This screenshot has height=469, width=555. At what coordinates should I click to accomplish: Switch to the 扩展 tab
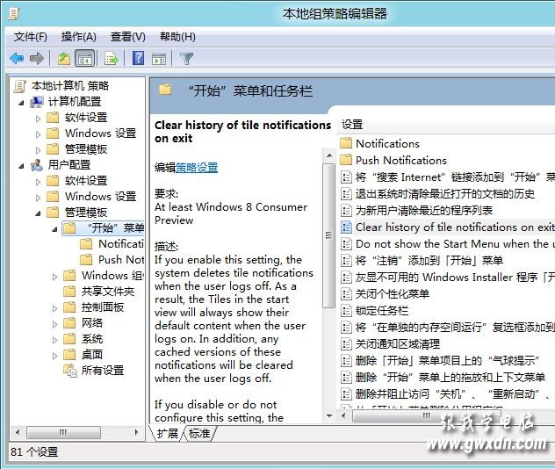coord(168,433)
